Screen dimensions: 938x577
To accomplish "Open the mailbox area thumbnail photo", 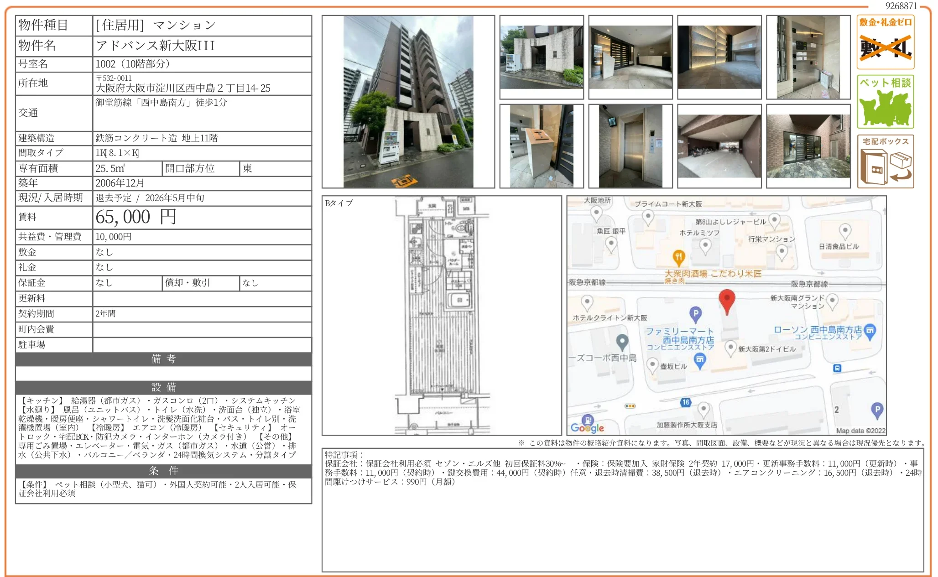I will 808,57.
